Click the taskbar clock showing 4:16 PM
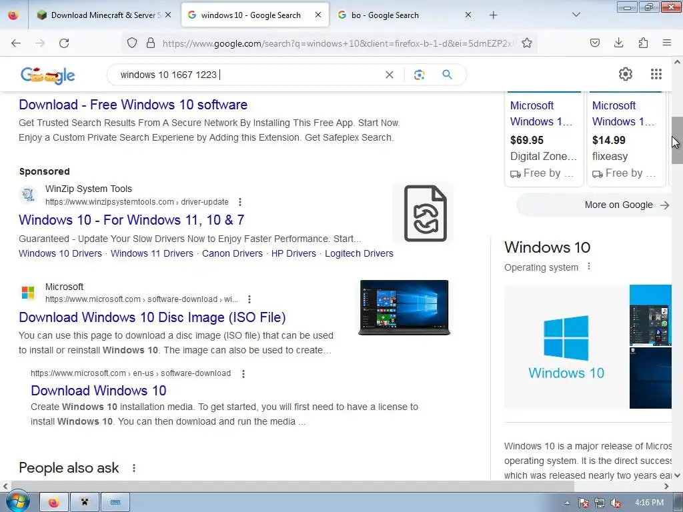The image size is (683, 512). pyautogui.click(x=649, y=503)
